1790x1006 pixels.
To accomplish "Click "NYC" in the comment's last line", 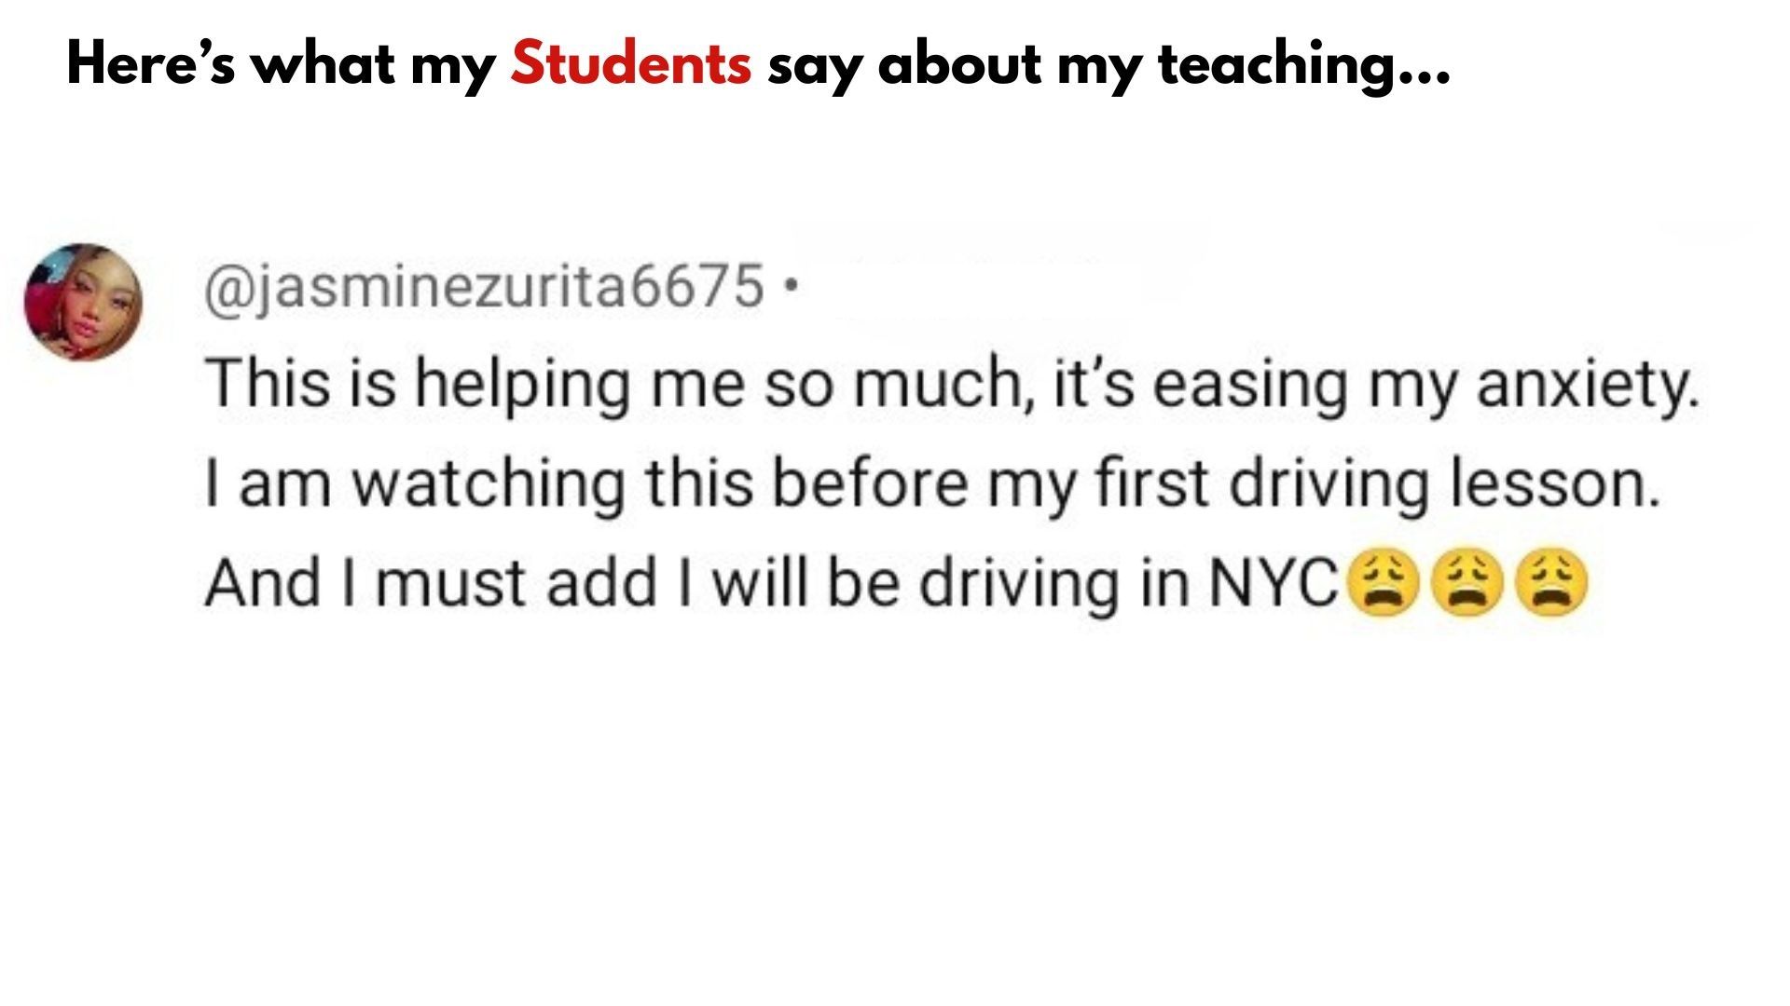I will [x=1274, y=583].
